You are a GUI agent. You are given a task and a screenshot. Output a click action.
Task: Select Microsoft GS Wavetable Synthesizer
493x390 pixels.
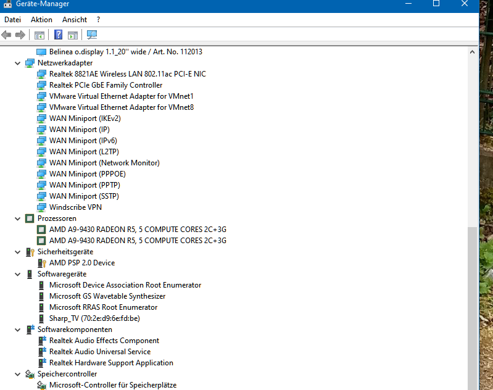coord(107,296)
